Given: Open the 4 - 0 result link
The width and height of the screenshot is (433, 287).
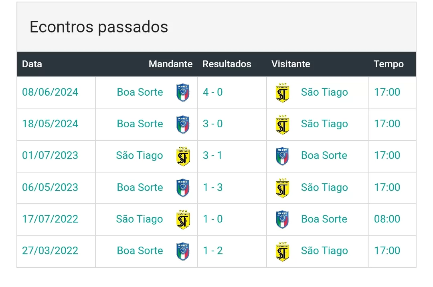Looking at the screenshot, I should point(212,92).
